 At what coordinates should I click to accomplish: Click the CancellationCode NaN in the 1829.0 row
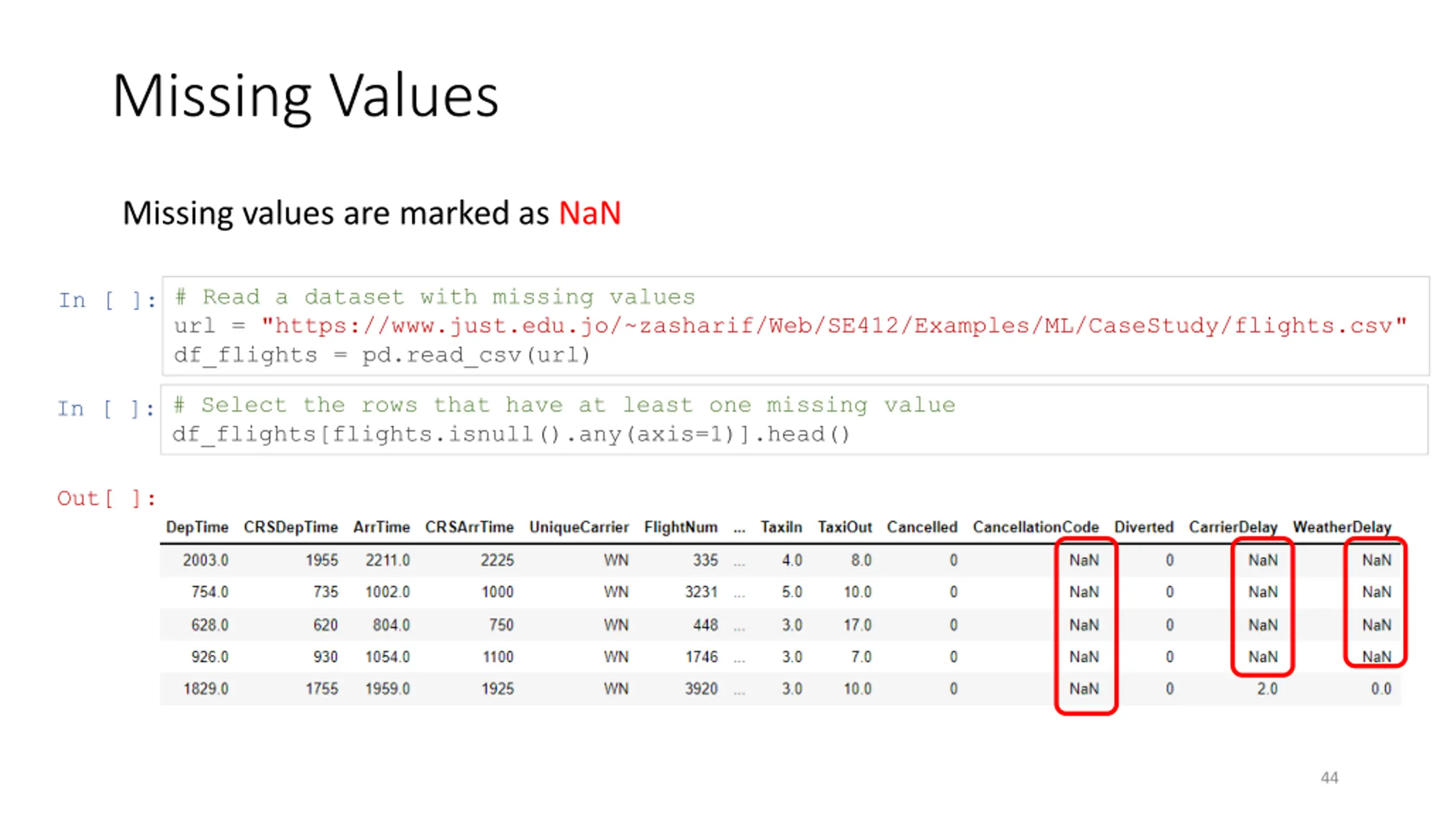point(1084,689)
